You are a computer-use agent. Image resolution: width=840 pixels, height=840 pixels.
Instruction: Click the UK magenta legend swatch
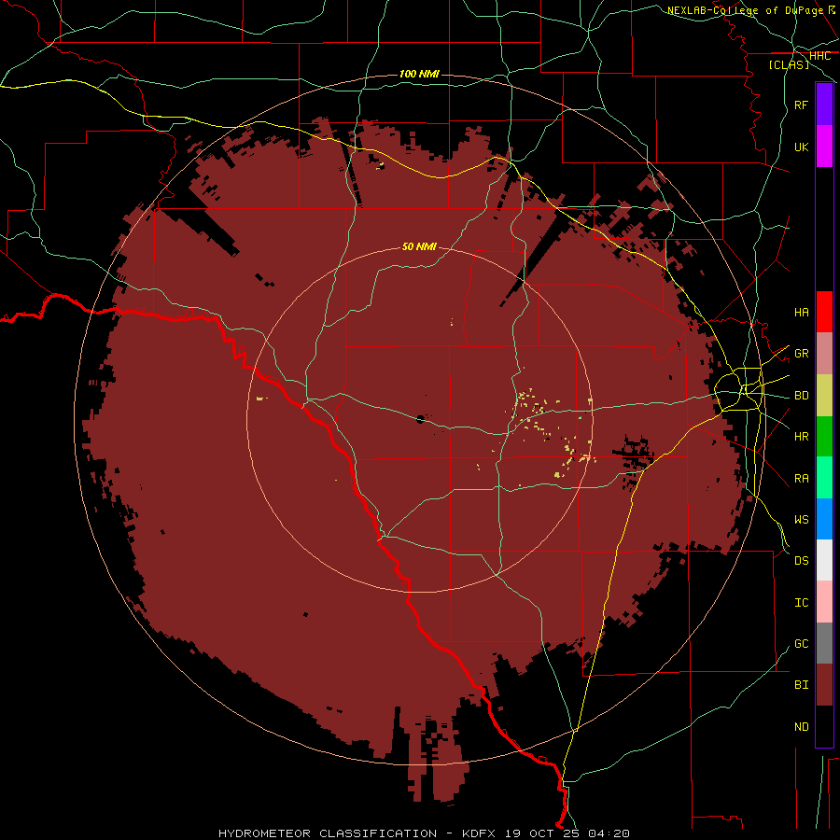click(824, 147)
